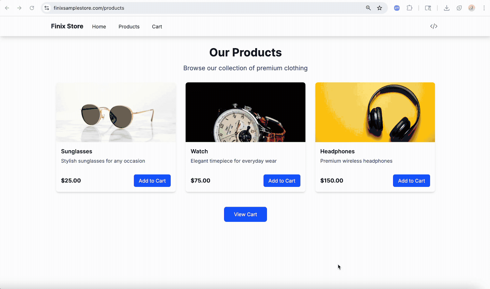
Task: Add Watch to cart
Action: tap(282, 181)
